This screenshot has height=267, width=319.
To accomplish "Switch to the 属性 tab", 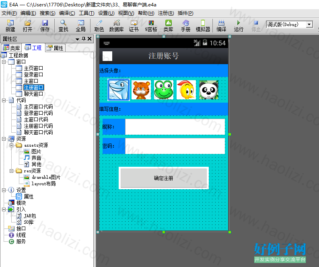I will [x=55, y=48].
